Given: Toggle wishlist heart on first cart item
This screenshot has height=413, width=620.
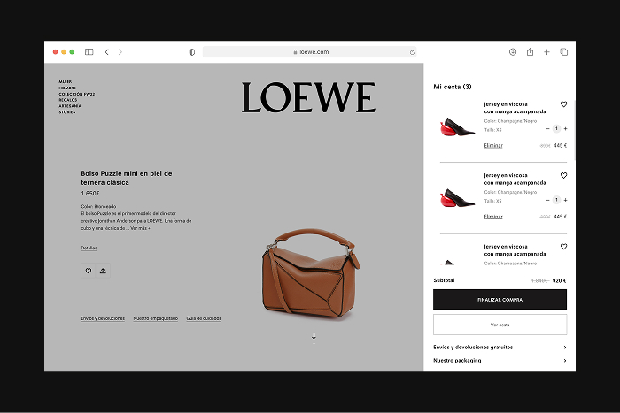Looking at the screenshot, I should pyautogui.click(x=563, y=104).
